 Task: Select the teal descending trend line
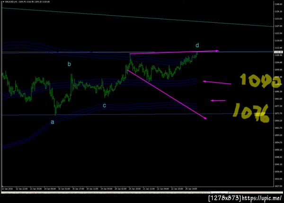[137, 18]
